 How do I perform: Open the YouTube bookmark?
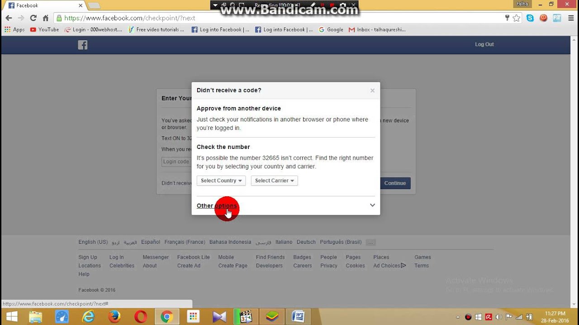(44, 30)
